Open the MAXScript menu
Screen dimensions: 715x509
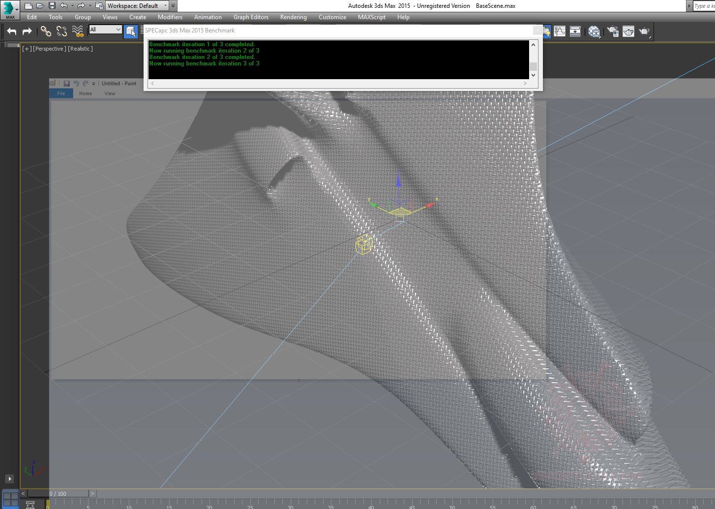point(372,17)
